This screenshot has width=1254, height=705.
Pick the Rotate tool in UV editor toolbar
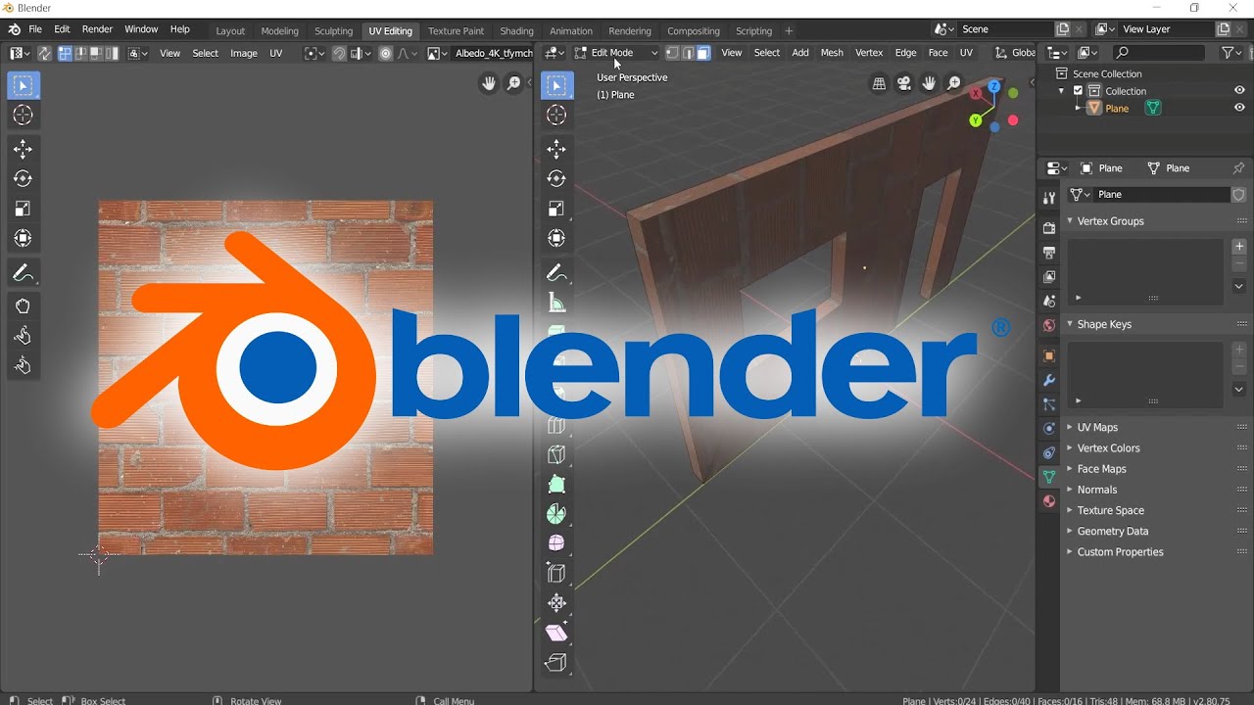point(23,179)
